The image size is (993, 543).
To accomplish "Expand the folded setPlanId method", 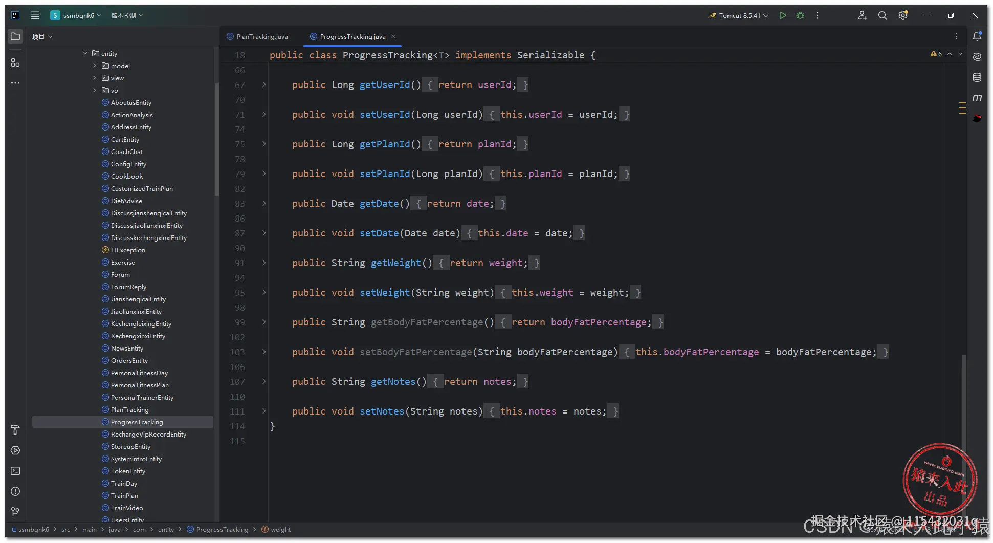I will pyautogui.click(x=264, y=173).
